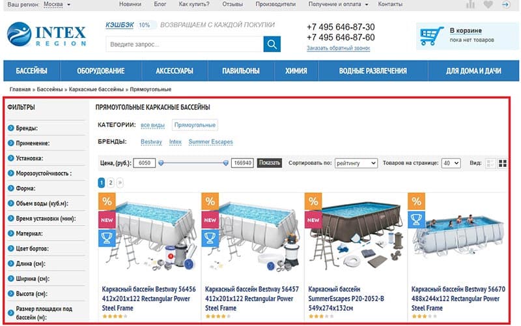The image size is (521, 326).
Task: Open comparison bar-chart icon
Action: click(x=470, y=5)
